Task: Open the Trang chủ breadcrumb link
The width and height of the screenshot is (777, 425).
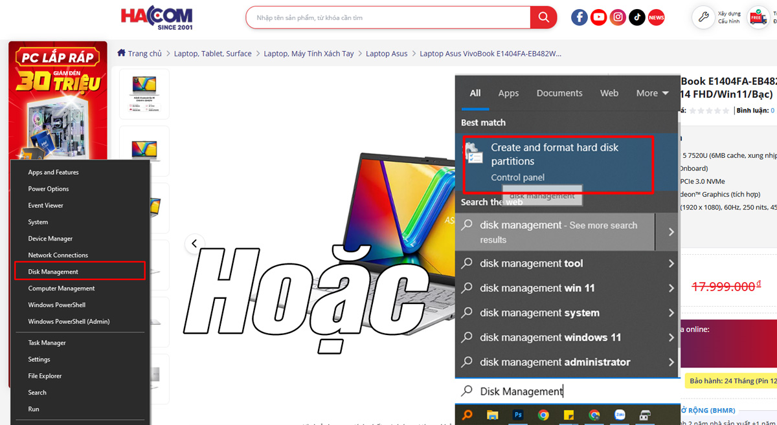Action: [144, 53]
